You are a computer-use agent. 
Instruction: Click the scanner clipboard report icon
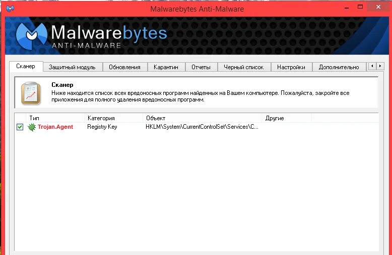tap(31, 93)
